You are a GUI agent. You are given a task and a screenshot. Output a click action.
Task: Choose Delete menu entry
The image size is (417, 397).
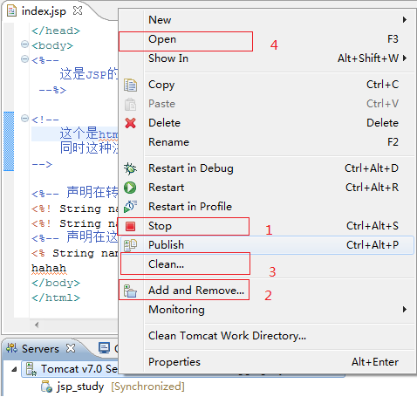click(x=267, y=123)
